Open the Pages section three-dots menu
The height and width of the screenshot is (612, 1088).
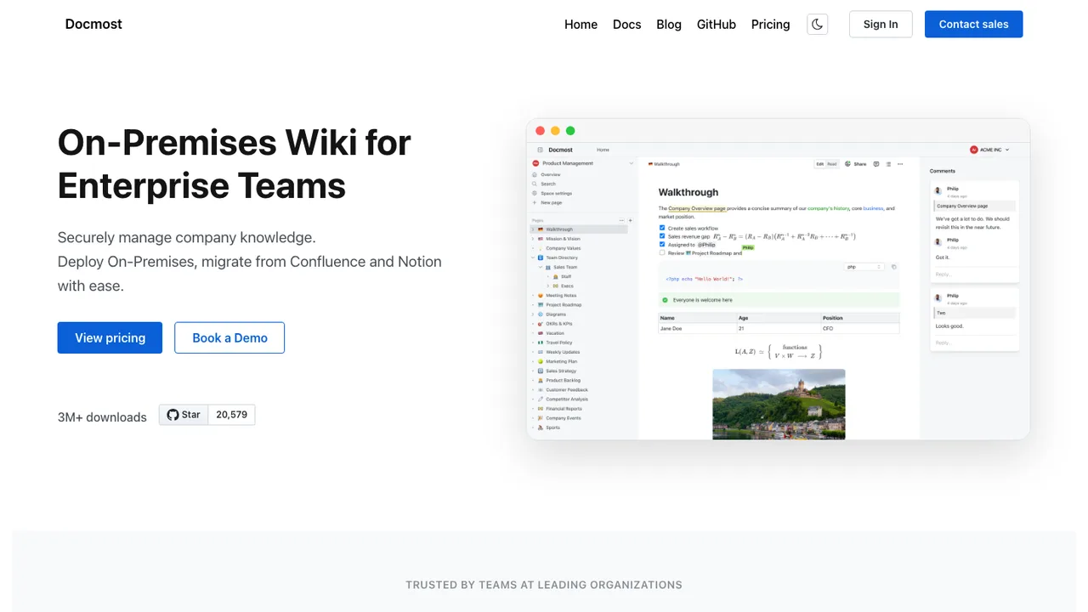(x=621, y=220)
